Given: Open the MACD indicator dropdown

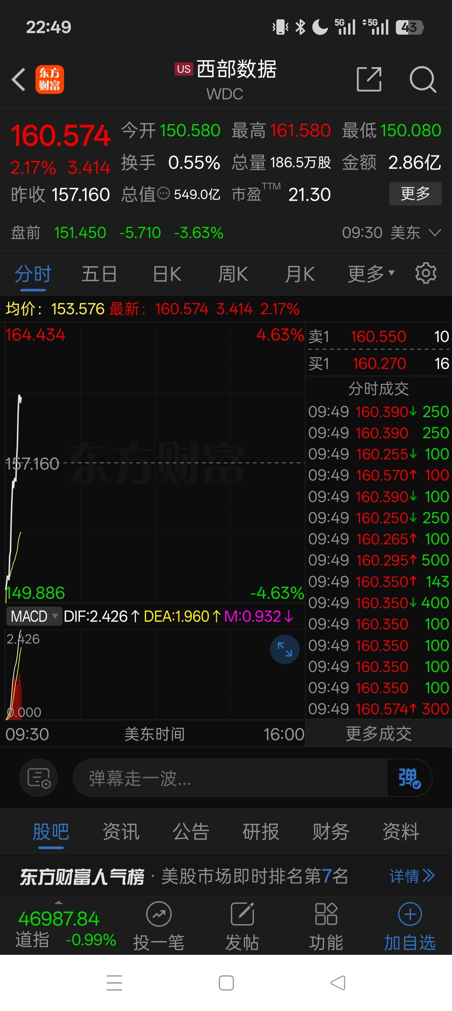Looking at the screenshot, I should [34, 616].
